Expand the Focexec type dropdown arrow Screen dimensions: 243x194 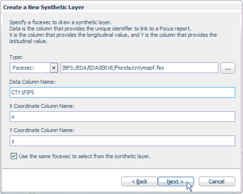54,68
